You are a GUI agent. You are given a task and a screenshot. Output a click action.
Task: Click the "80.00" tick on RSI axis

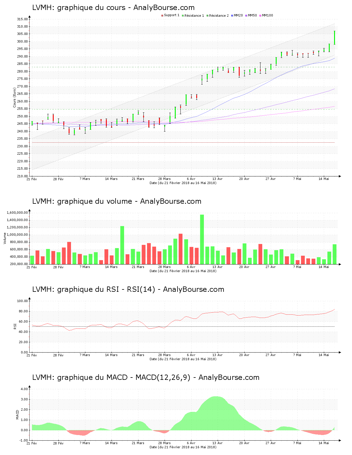[23, 311]
